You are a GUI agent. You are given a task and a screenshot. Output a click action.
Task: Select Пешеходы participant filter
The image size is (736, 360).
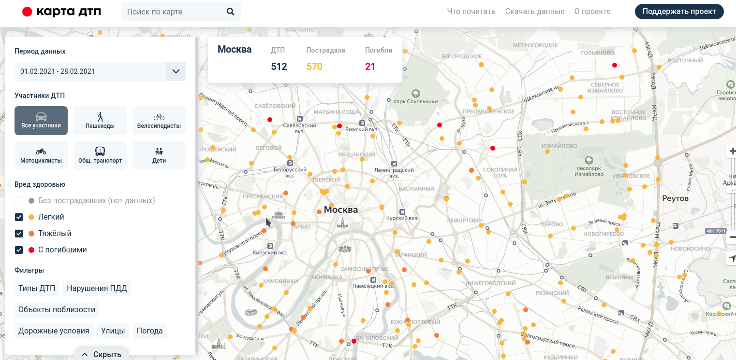(x=100, y=121)
